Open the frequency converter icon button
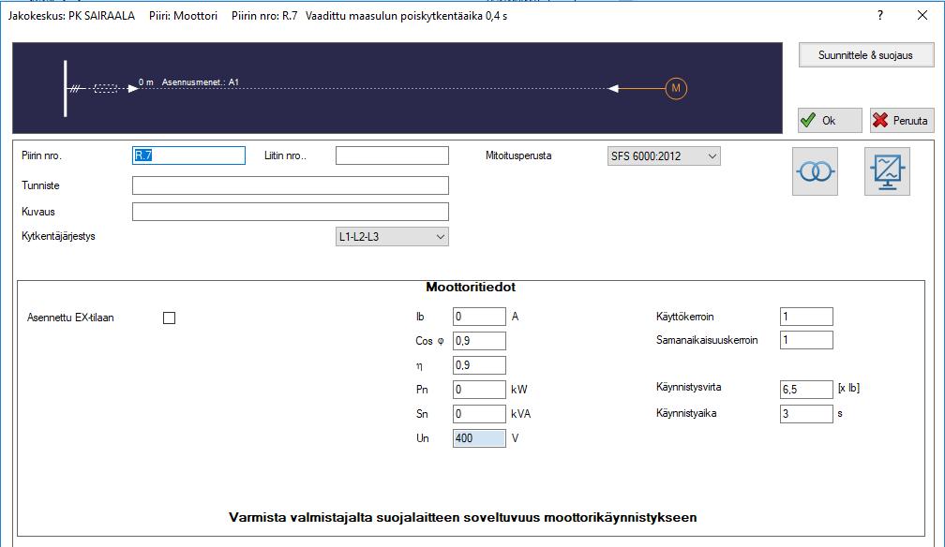Viewport: 945px width, 547px height. [887, 171]
